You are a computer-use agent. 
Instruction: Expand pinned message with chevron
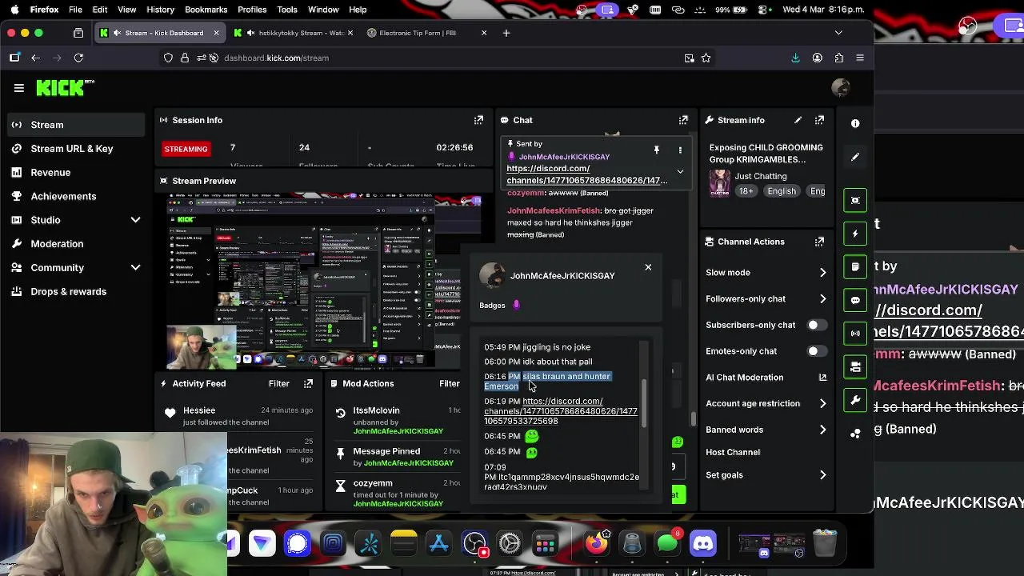tap(680, 171)
